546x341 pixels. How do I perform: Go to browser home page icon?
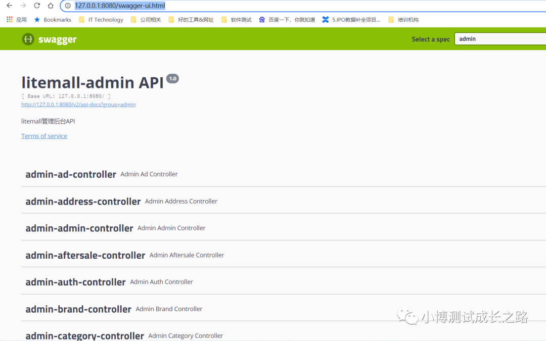pyautogui.click(x=51, y=6)
